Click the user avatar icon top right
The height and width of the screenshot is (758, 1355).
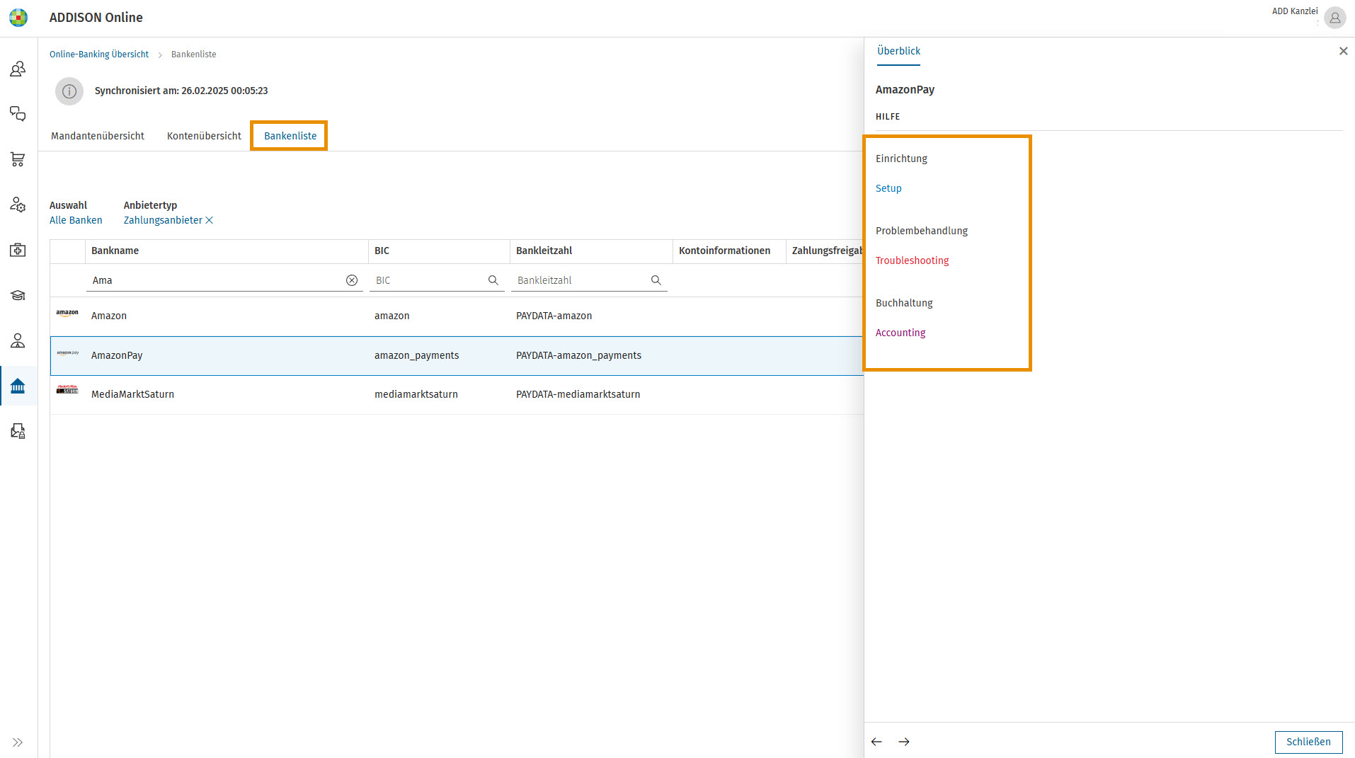1334,18
